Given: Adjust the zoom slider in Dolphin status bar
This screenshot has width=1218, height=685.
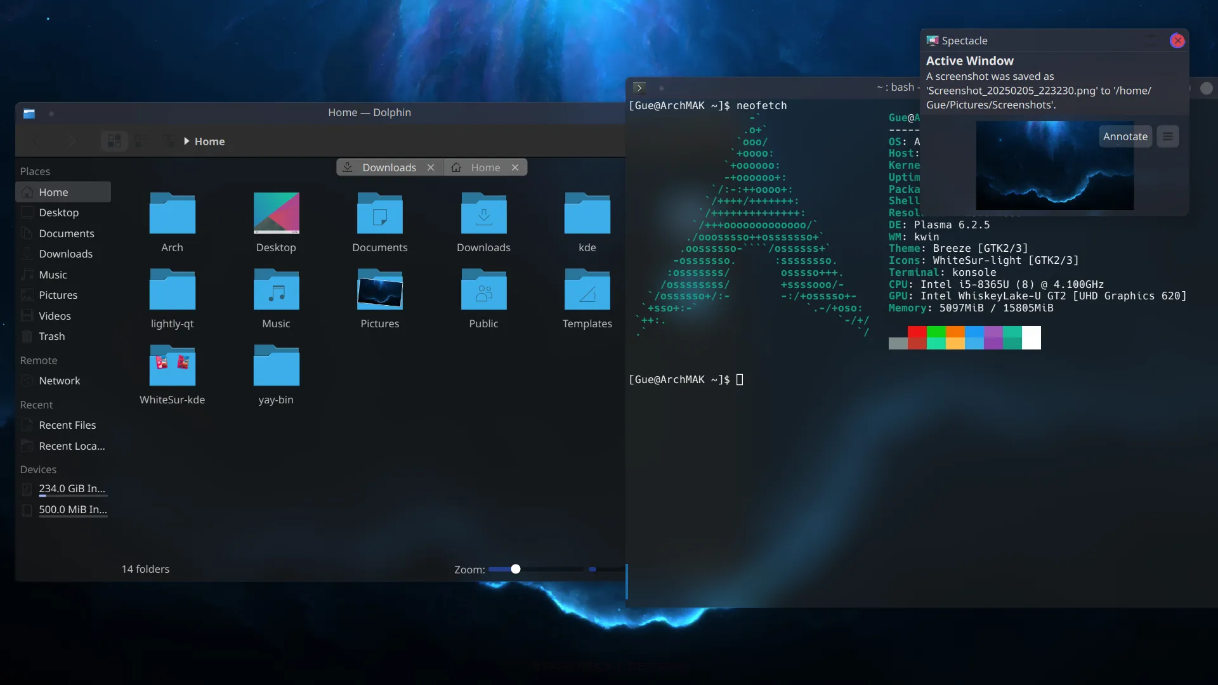Looking at the screenshot, I should [515, 569].
